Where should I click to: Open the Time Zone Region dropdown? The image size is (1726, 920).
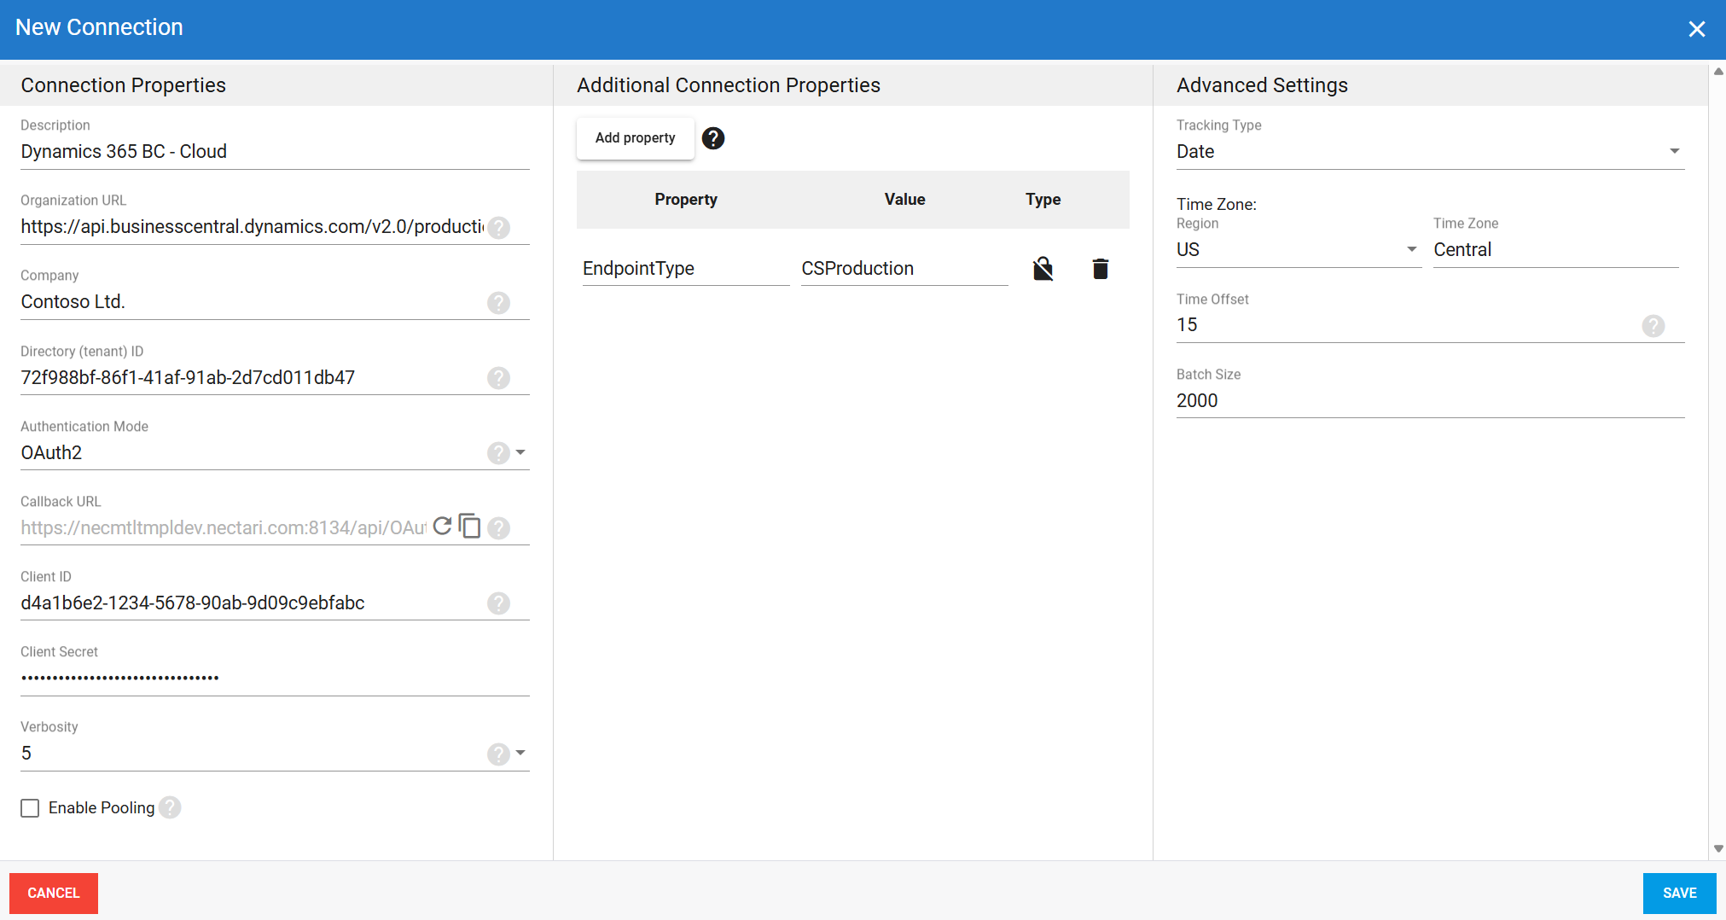(1299, 250)
